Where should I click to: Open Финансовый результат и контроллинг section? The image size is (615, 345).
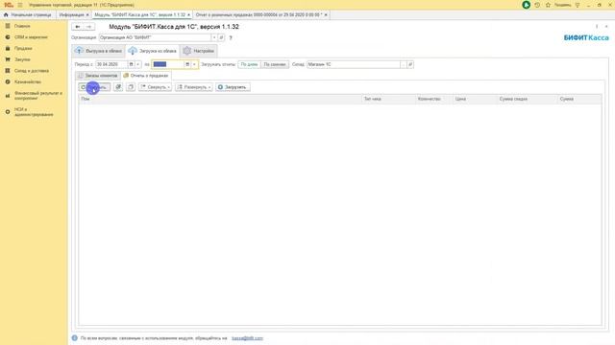(38, 96)
